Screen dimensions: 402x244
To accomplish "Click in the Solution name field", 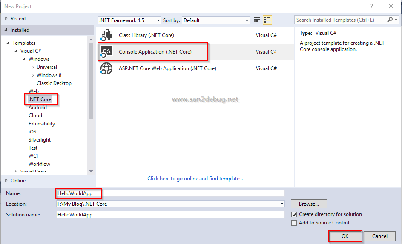I will 170,215.
